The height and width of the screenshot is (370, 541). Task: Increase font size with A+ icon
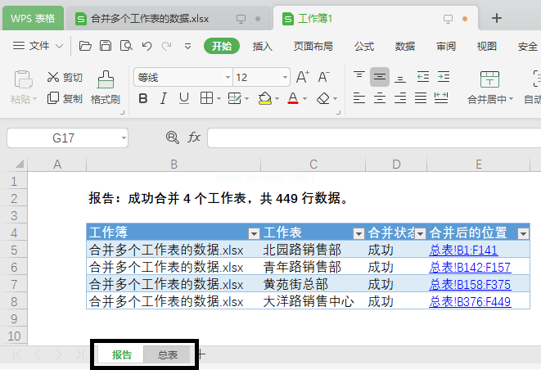tap(302, 77)
